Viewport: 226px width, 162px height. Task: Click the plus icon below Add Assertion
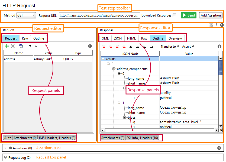coord(217,25)
